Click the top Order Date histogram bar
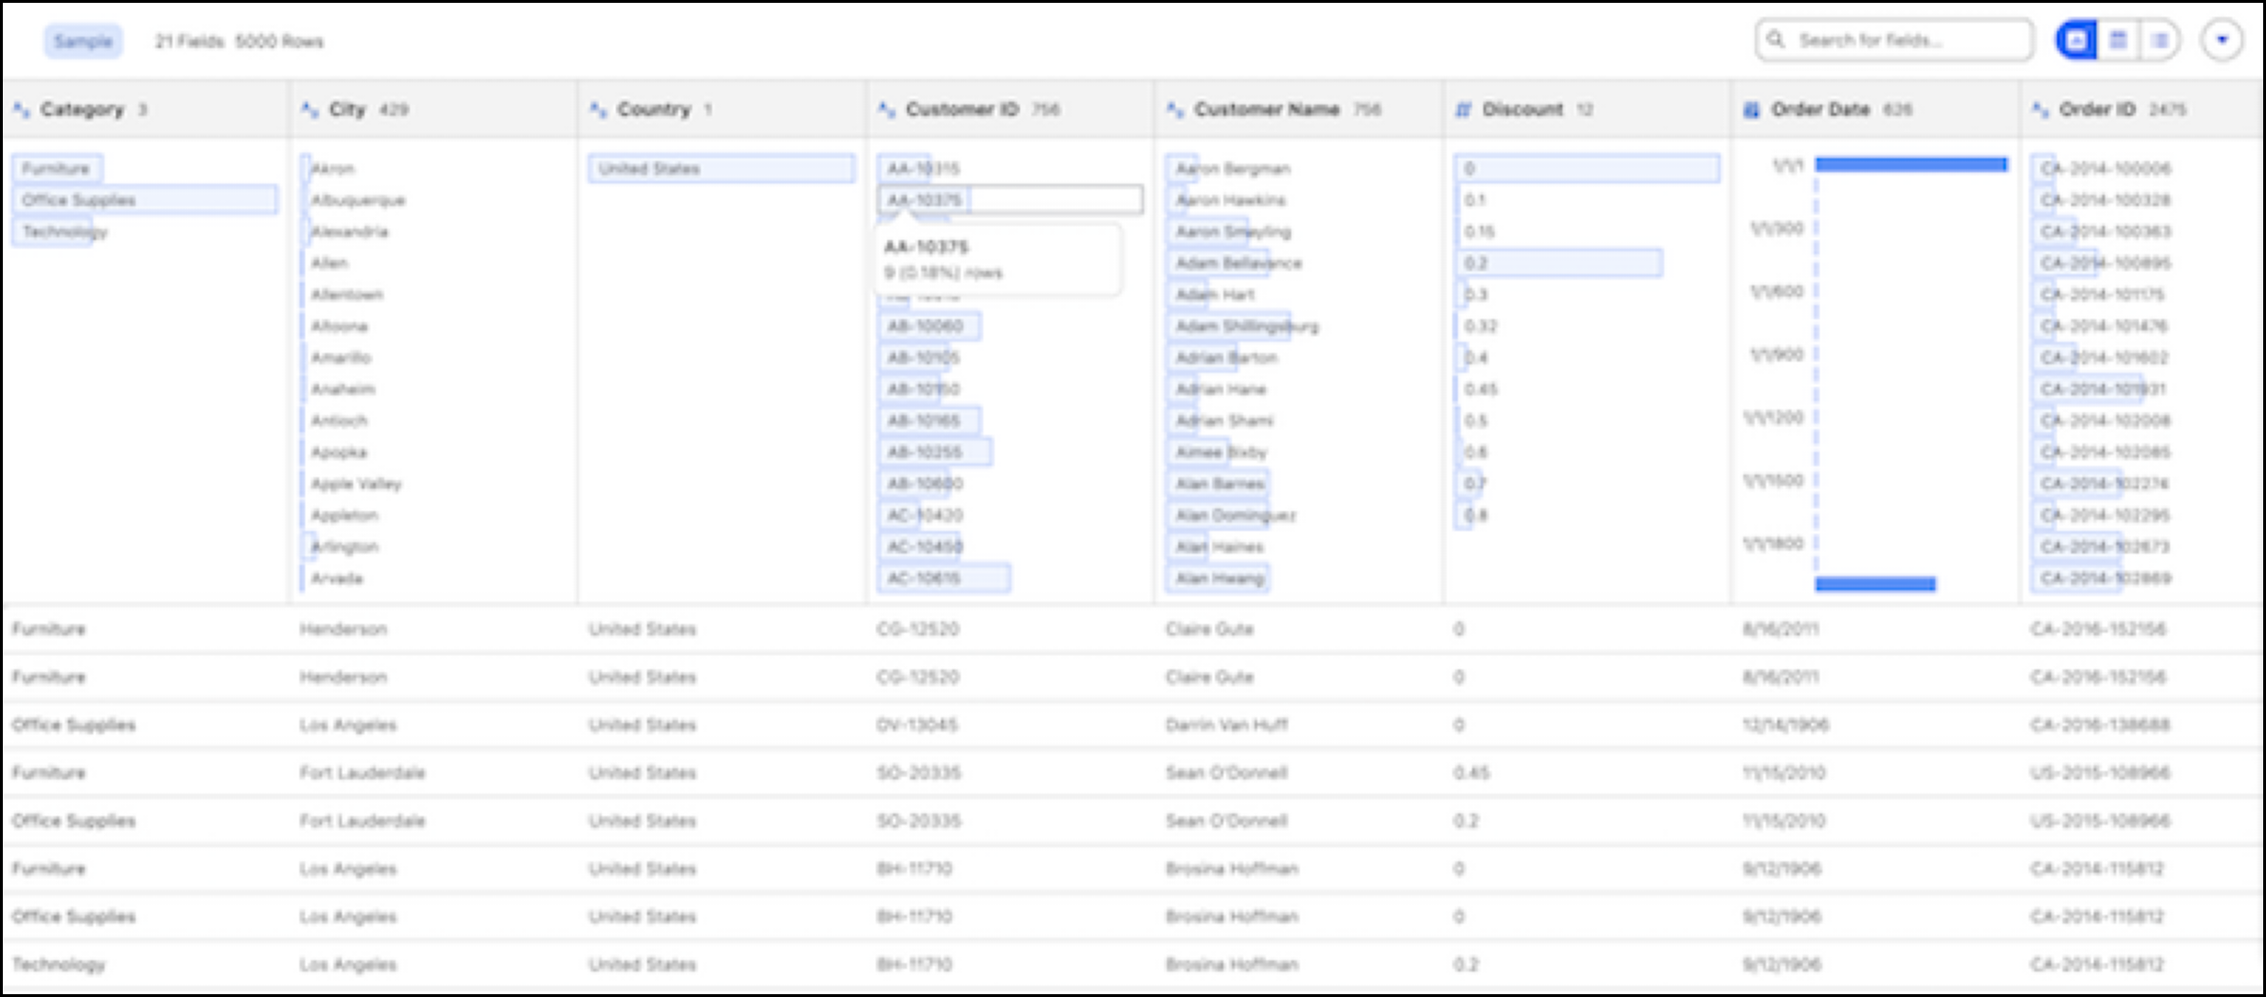Screen dimensions: 2266x997 [1911, 165]
